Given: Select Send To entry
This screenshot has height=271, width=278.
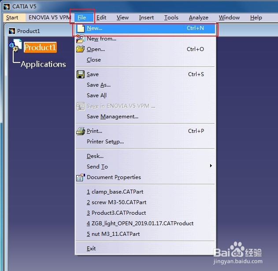Looking at the screenshot, I should pos(145,167).
